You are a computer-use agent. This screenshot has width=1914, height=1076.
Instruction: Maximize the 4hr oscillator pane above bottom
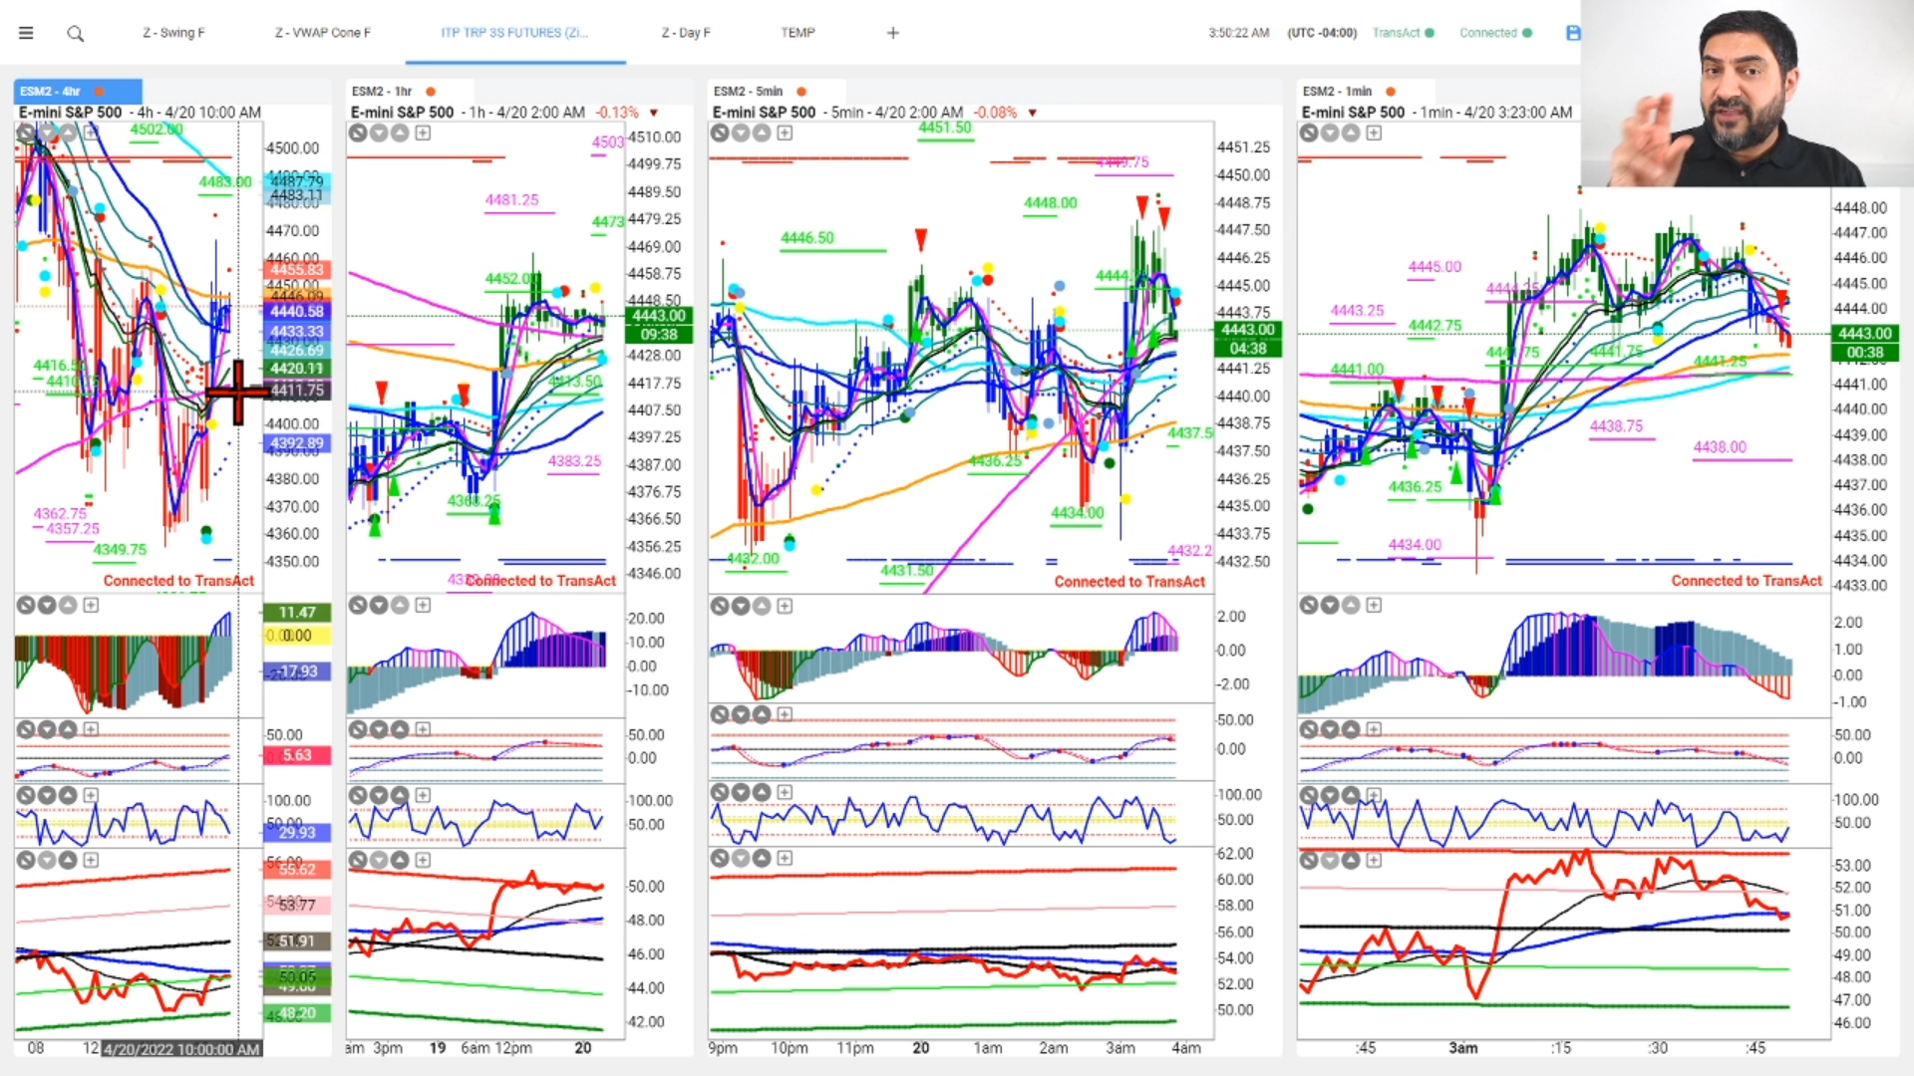(x=91, y=795)
